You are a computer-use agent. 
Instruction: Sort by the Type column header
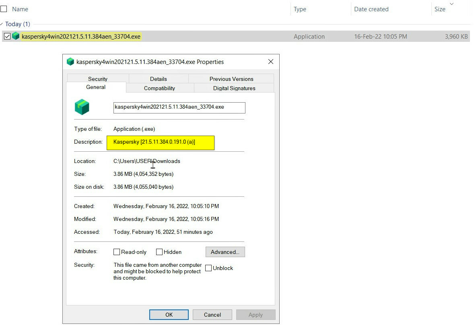300,9
